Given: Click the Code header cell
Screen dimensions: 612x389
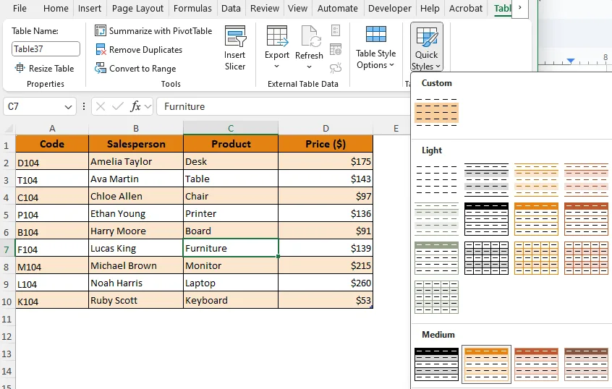Looking at the screenshot, I should click(52, 144).
